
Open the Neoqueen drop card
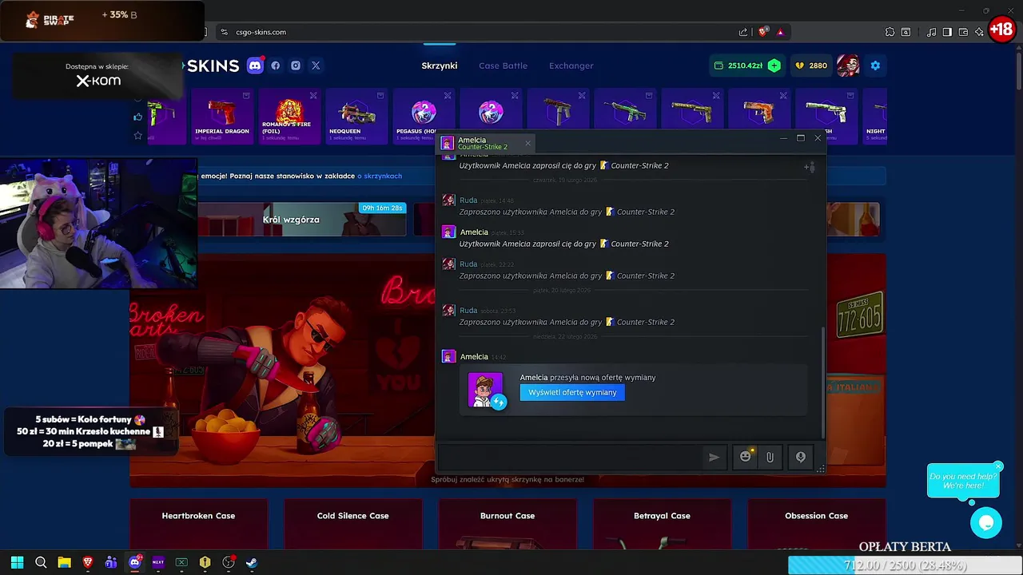click(356, 117)
